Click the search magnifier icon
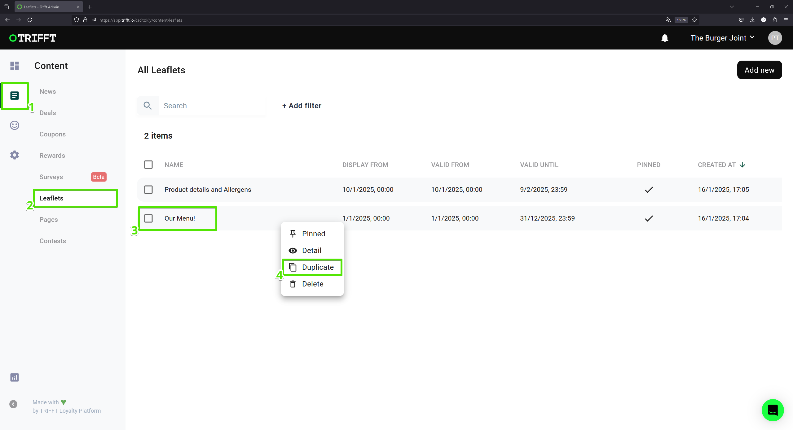This screenshot has height=430, width=793. pos(148,106)
